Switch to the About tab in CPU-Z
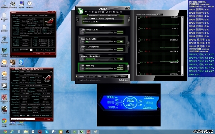The height and width of the screenshot is (134, 215). [x=47, y=15]
